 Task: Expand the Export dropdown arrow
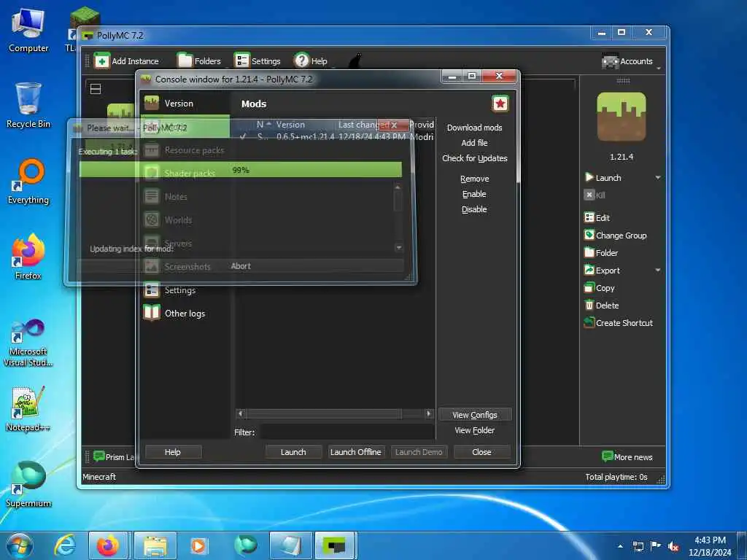point(658,270)
